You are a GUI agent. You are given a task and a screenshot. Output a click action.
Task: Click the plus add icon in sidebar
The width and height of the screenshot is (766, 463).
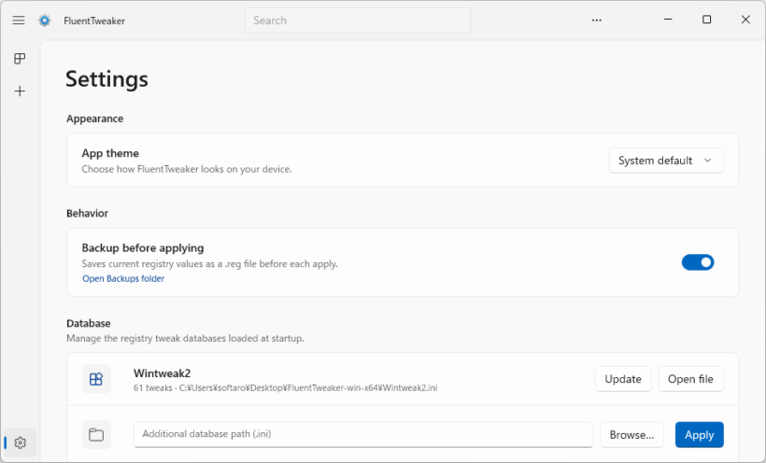click(x=20, y=91)
